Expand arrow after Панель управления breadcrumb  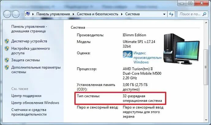pyautogui.click(x=73, y=14)
